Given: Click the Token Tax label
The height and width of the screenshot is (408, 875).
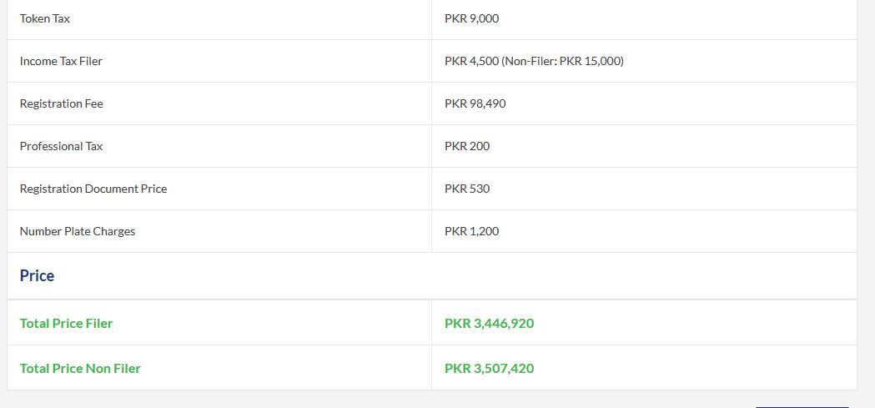Looking at the screenshot, I should [45, 18].
